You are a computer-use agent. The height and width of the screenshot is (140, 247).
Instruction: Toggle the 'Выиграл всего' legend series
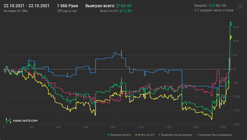[x=119, y=135]
